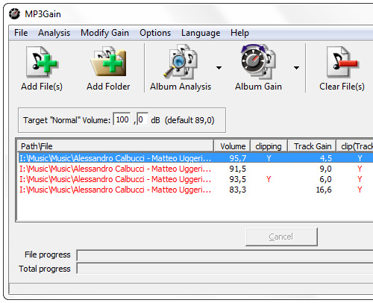Open the Modify Gain menu
The image size is (373, 303).
[104, 33]
